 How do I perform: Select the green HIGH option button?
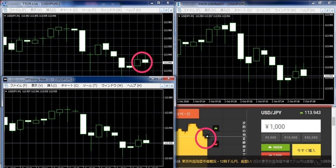click(275, 147)
